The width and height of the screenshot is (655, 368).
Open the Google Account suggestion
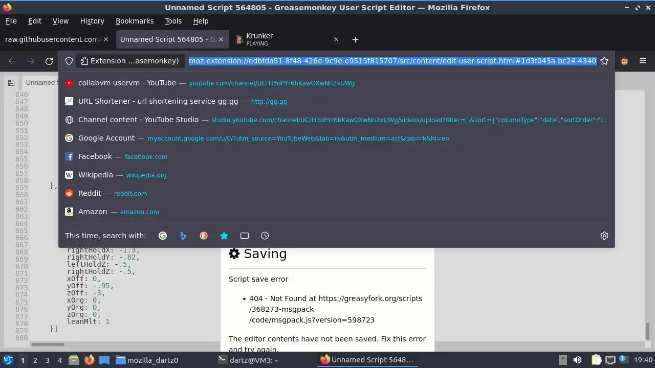coord(336,138)
